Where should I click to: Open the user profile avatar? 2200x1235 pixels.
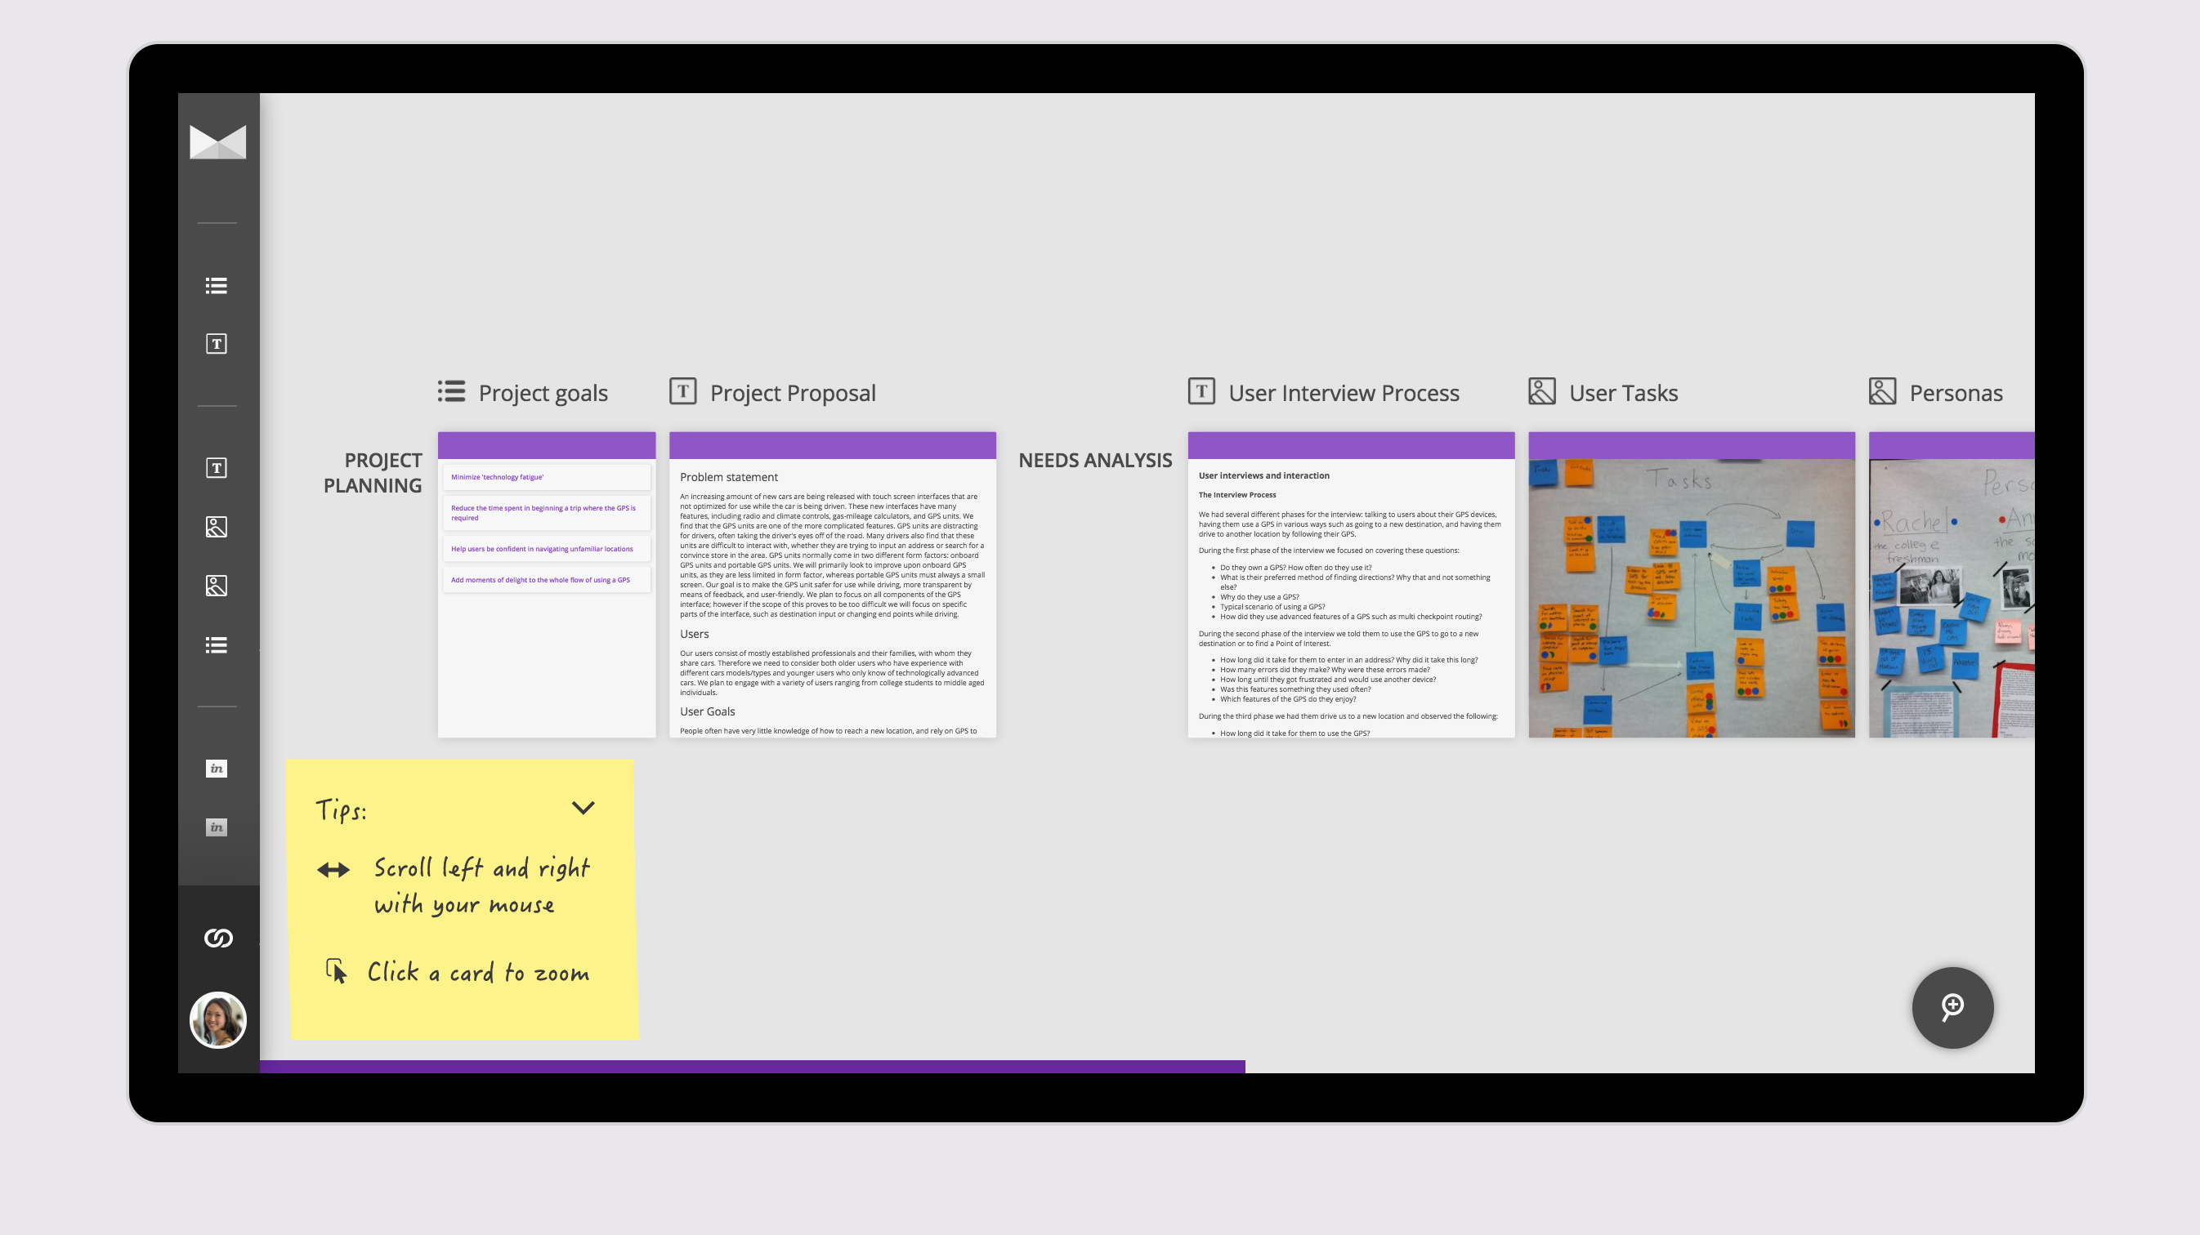pos(217,1020)
